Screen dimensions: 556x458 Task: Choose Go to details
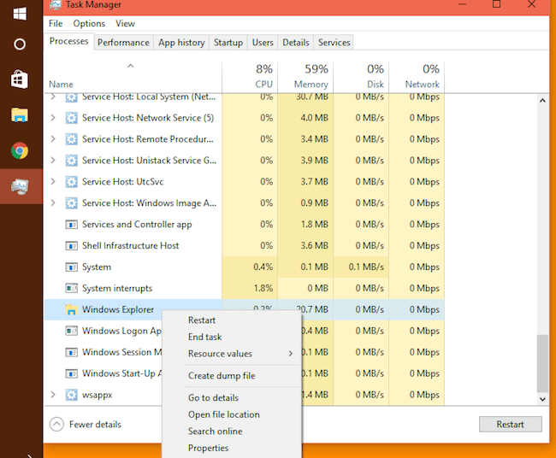coord(213,398)
